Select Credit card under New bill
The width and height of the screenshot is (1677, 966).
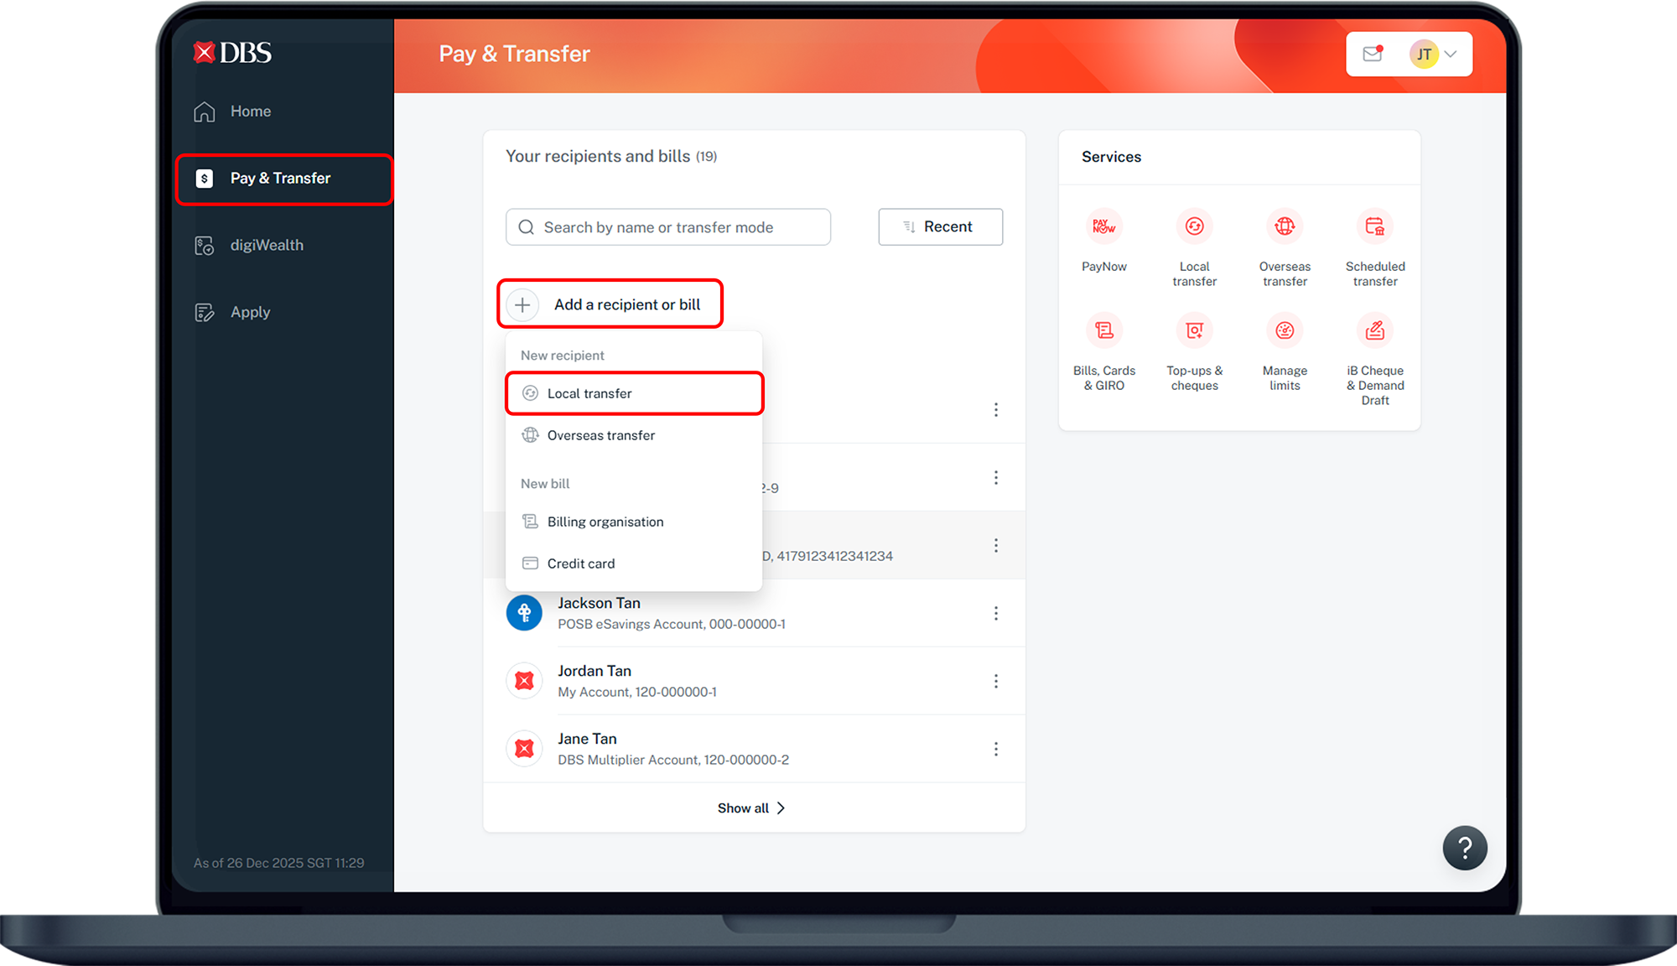point(634,563)
